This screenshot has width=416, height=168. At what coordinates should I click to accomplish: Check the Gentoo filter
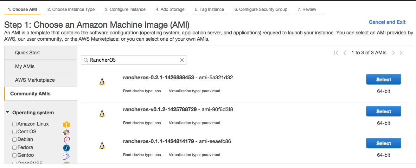[x=14, y=155]
